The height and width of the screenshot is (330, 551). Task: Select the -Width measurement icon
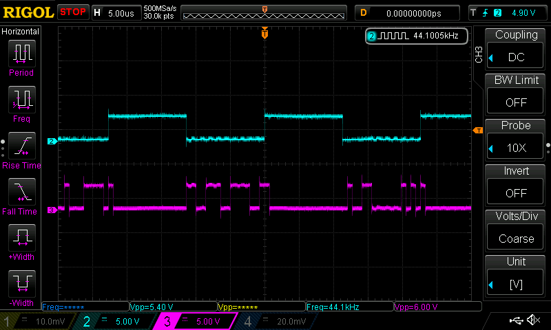click(x=22, y=284)
